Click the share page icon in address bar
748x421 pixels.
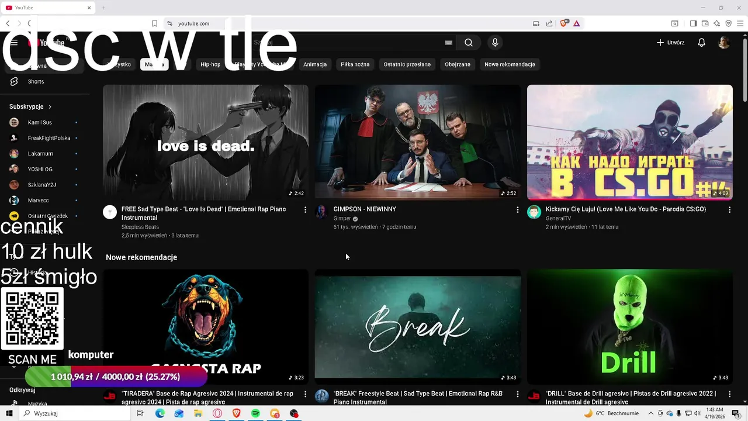549,23
